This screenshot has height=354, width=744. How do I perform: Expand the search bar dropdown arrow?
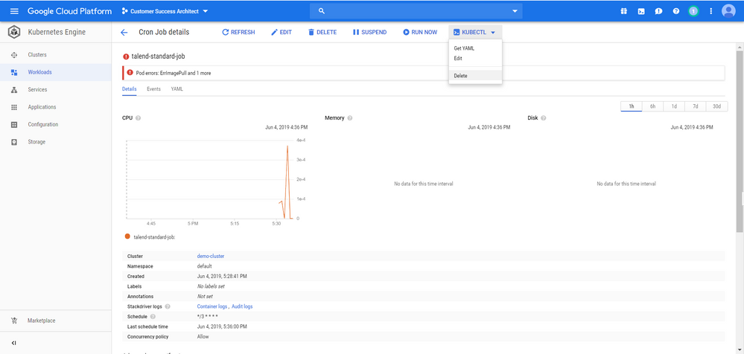click(x=515, y=11)
